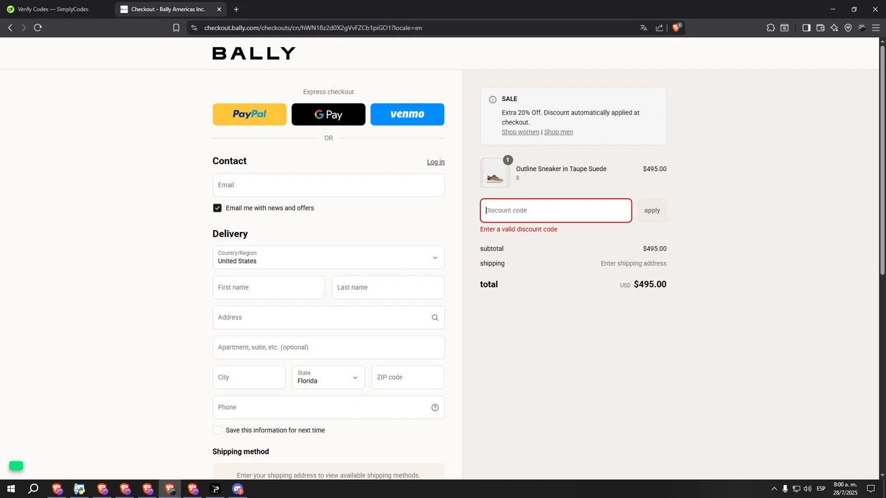Click the green floating widget button
This screenshot has width=886, height=498.
[16, 466]
